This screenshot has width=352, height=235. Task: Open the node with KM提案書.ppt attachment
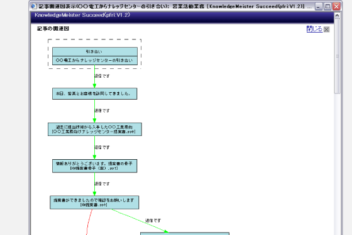click(94, 202)
